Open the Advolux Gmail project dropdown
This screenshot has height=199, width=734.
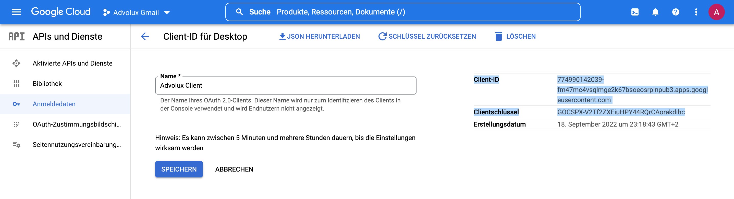137,12
